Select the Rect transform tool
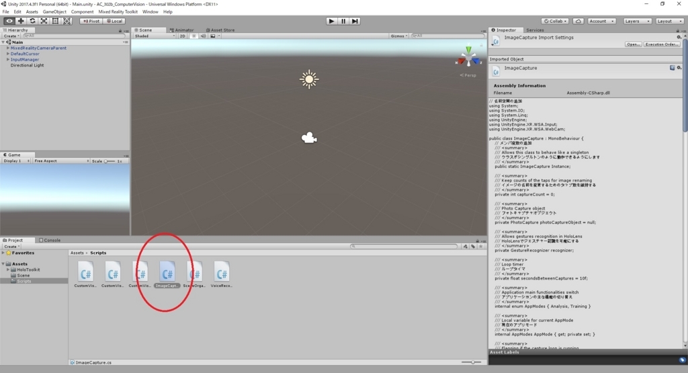The image size is (688, 373). 55,21
